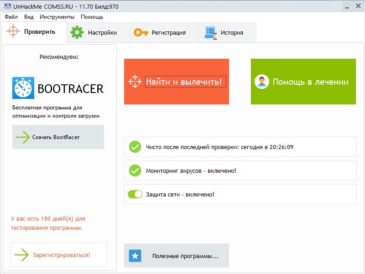
Task: Open the Вид menu
Action: (29, 17)
